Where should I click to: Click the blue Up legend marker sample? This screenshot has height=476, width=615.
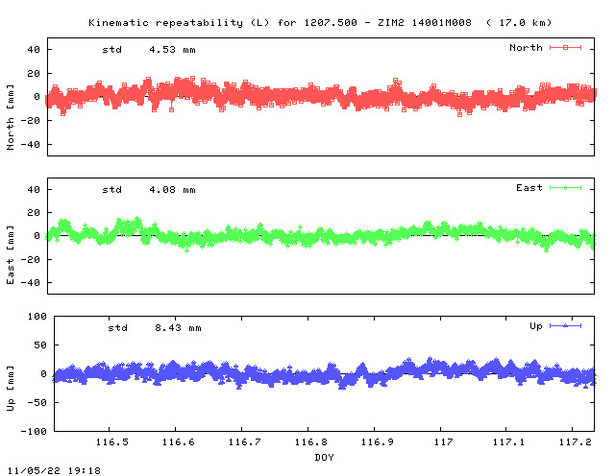(x=565, y=325)
